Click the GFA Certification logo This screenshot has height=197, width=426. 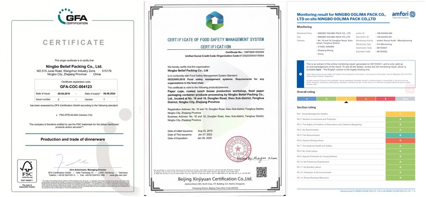(x=73, y=17)
